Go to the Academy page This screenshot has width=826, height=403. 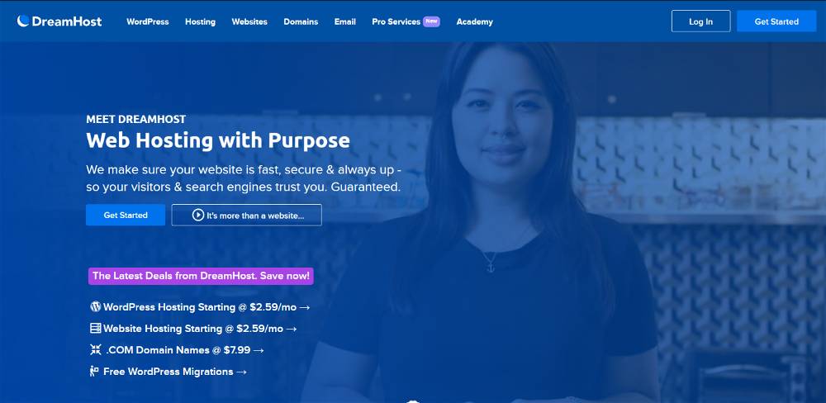475,21
